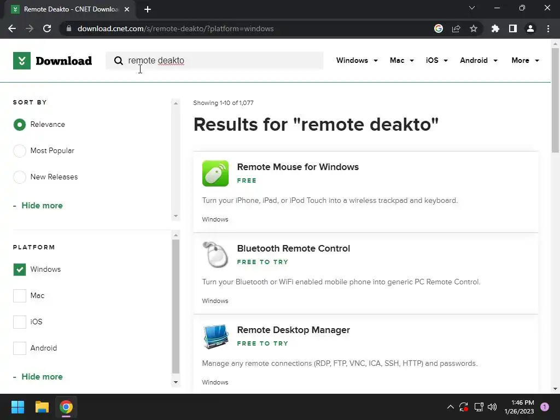560x420 pixels.
Task: Open the Chrome three-dot menu
Action: tap(548, 28)
